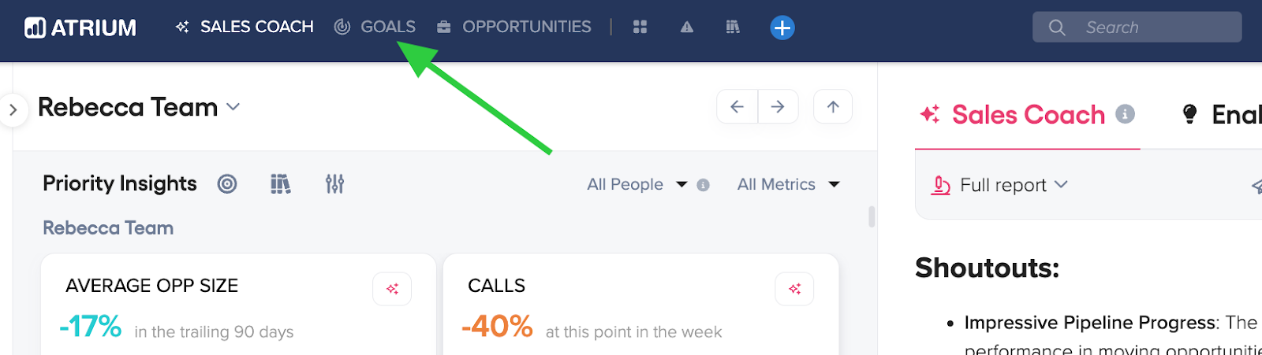Click the goals target icon beside Priority Insights
This screenshot has height=355, width=1262.
pyautogui.click(x=227, y=184)
